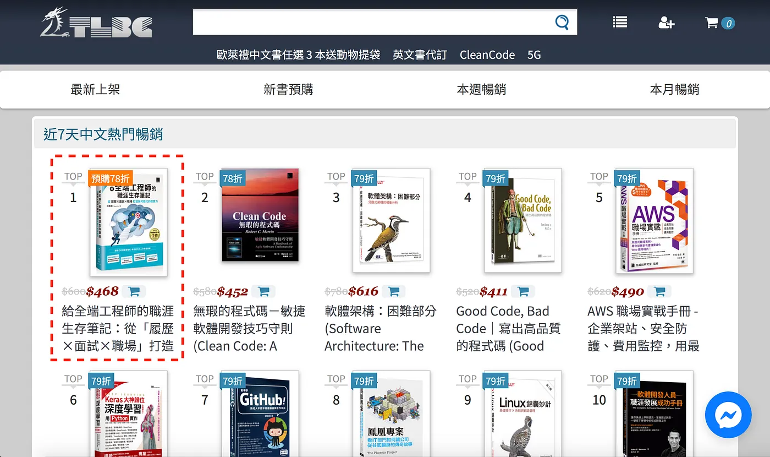This screenshot has width=770, height=457.
Task: Open the 新書預購 tab
Action: tap(288, 89)
